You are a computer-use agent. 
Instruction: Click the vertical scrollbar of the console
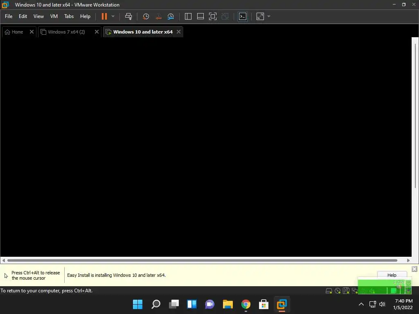(415, 115)
